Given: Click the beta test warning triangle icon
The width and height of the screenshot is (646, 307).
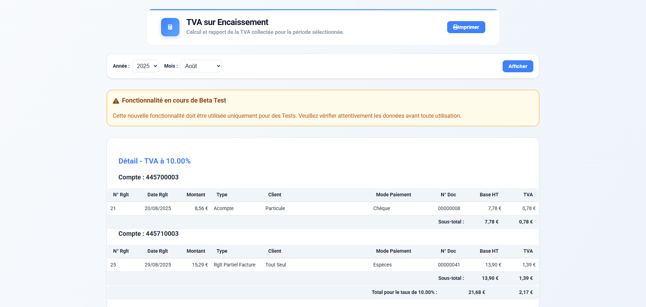Looking at the screenshot, I should [116, 101].
